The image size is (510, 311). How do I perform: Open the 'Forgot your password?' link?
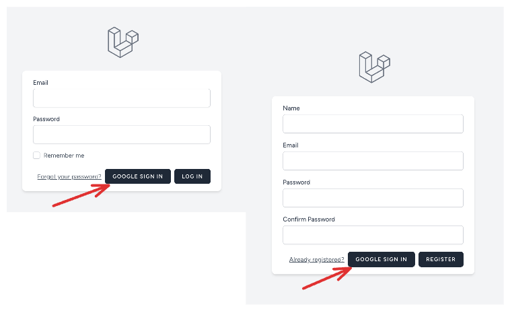[69, 176]
